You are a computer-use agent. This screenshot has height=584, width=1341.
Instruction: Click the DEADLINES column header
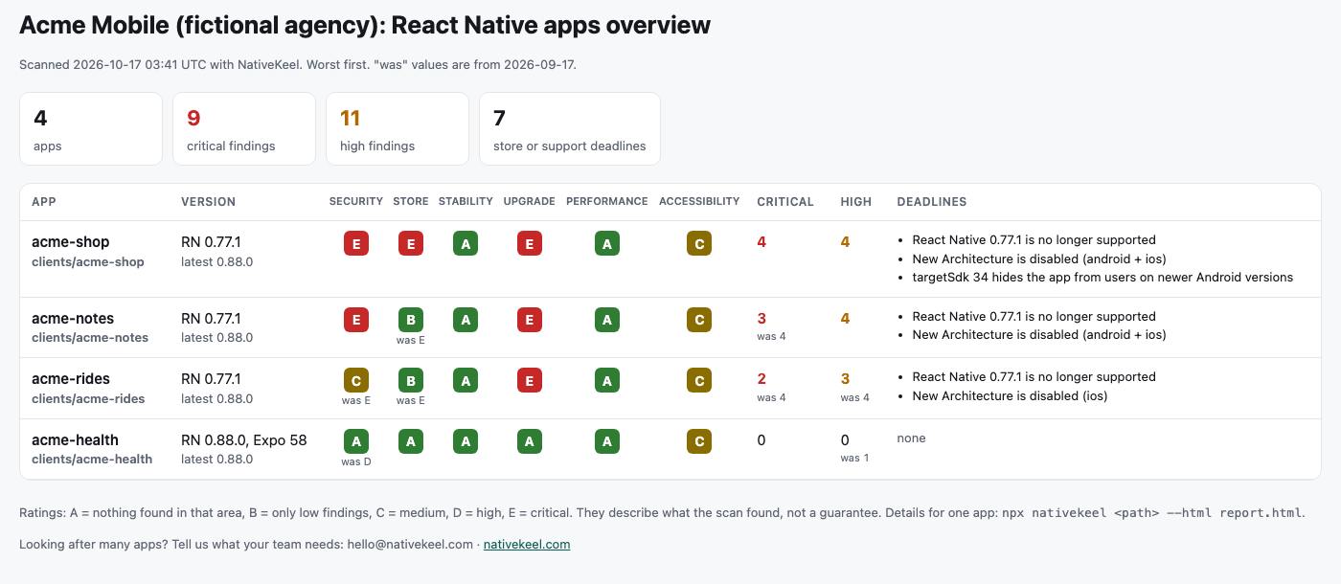[931, 202]
